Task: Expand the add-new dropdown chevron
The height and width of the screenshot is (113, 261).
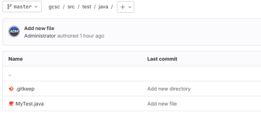Action: pyautogui.click(x=130, y=7)
